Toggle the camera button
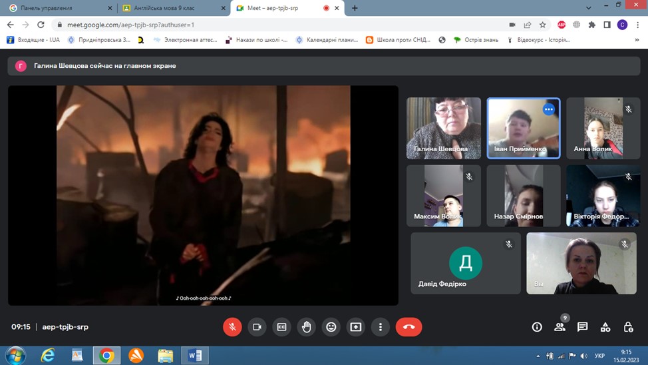Viewport: 648px width, 365px height. pyautogui.click(x=257, y=327)
